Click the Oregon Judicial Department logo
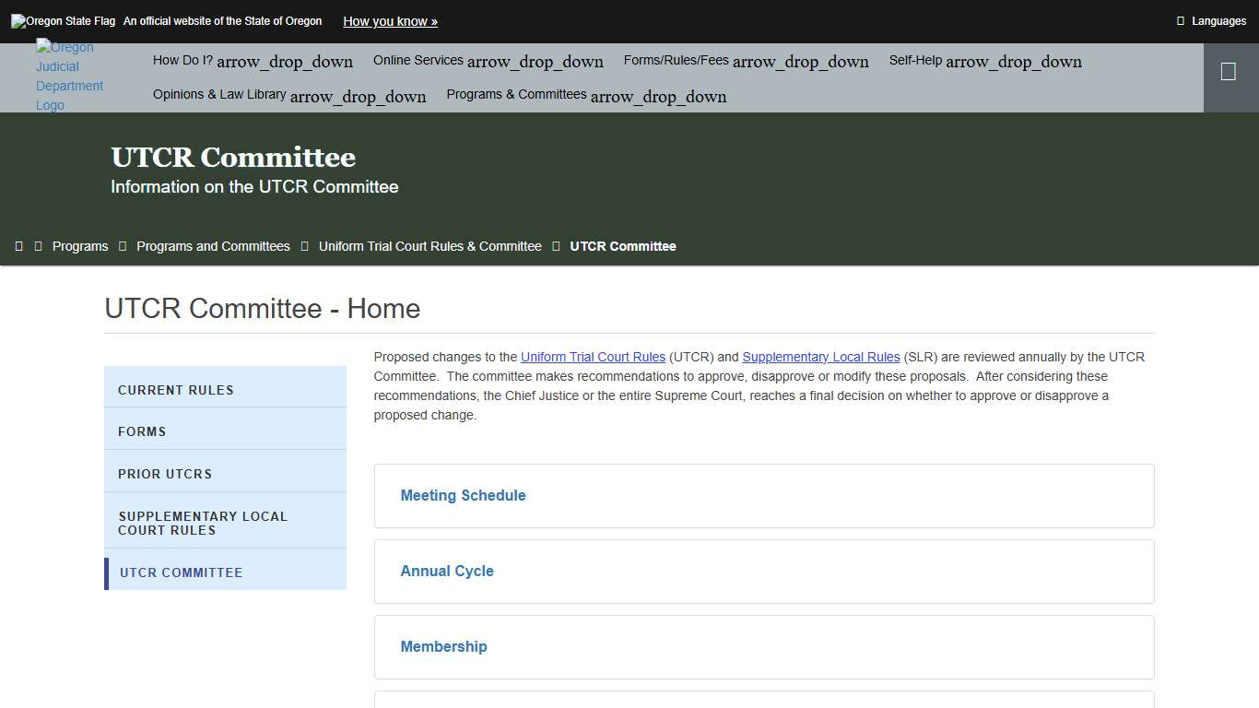 pyautogui.click(x=69, y=76)
